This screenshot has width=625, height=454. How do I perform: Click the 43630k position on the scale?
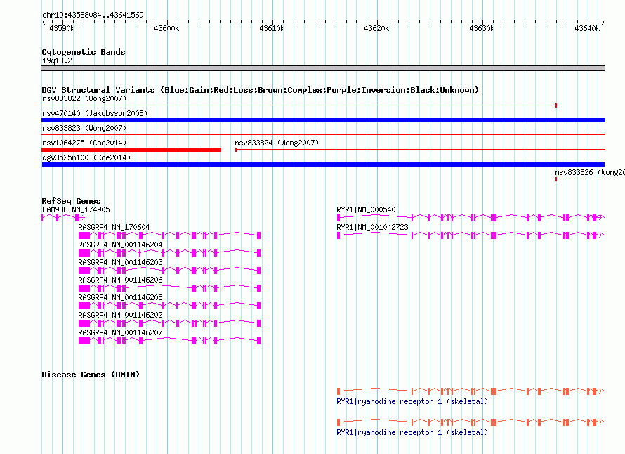(x=482, y=28)
